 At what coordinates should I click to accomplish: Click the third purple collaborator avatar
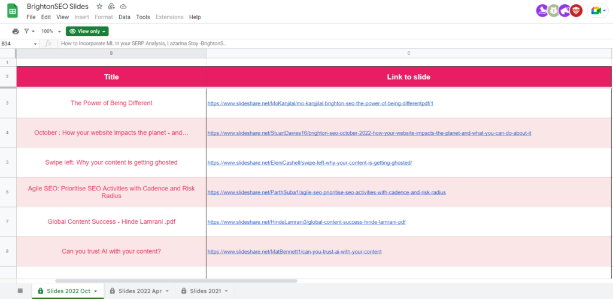[565, 11]
